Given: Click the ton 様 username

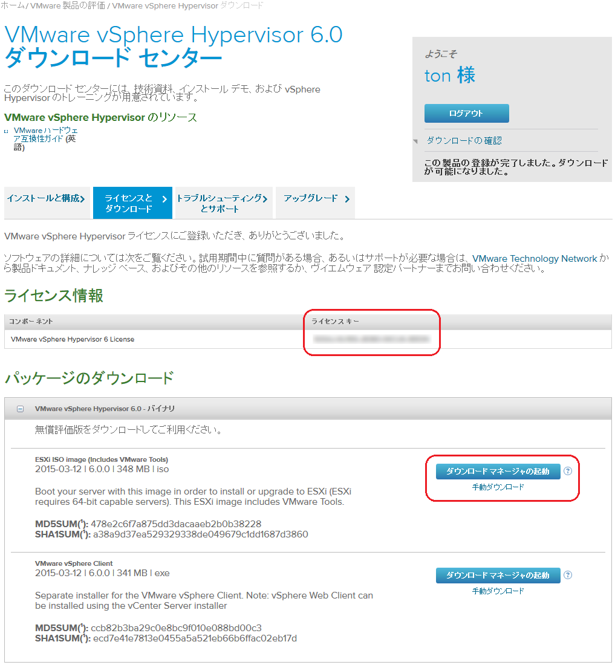Looking at the screenshot, I should [x=450, y=76].
